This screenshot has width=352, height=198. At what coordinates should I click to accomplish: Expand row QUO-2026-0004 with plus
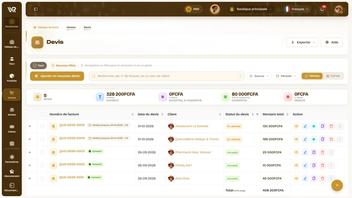[30, 139]
